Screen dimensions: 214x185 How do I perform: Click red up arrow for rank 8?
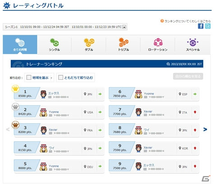tap(195, 130)
